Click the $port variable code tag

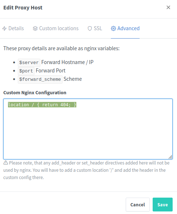tap(26, 71)
